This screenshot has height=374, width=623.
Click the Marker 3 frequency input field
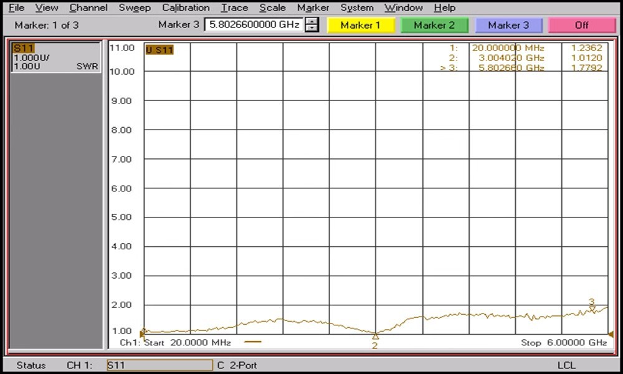(254, 25)
